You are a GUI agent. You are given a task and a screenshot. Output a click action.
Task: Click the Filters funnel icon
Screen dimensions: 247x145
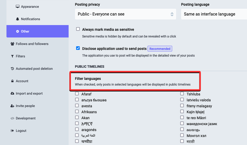(x=12, y=56)
